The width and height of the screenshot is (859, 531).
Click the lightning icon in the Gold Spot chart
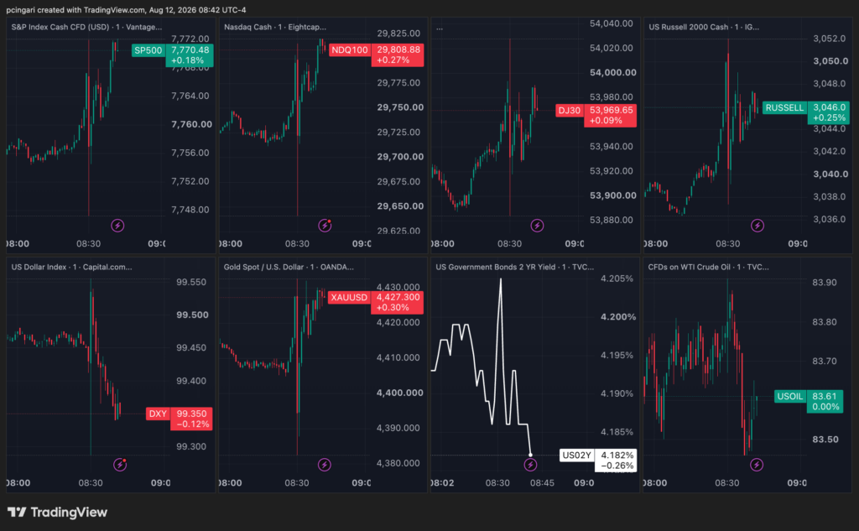click(x=325, y=465)
